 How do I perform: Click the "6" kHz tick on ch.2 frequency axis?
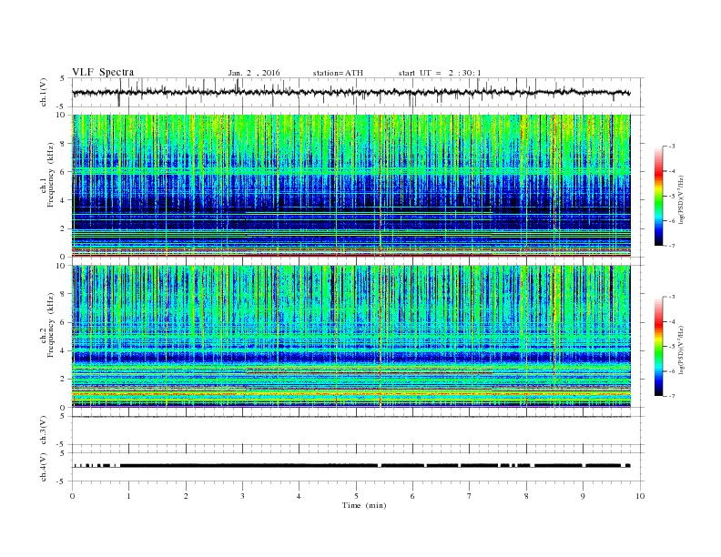tap(63, 322)
